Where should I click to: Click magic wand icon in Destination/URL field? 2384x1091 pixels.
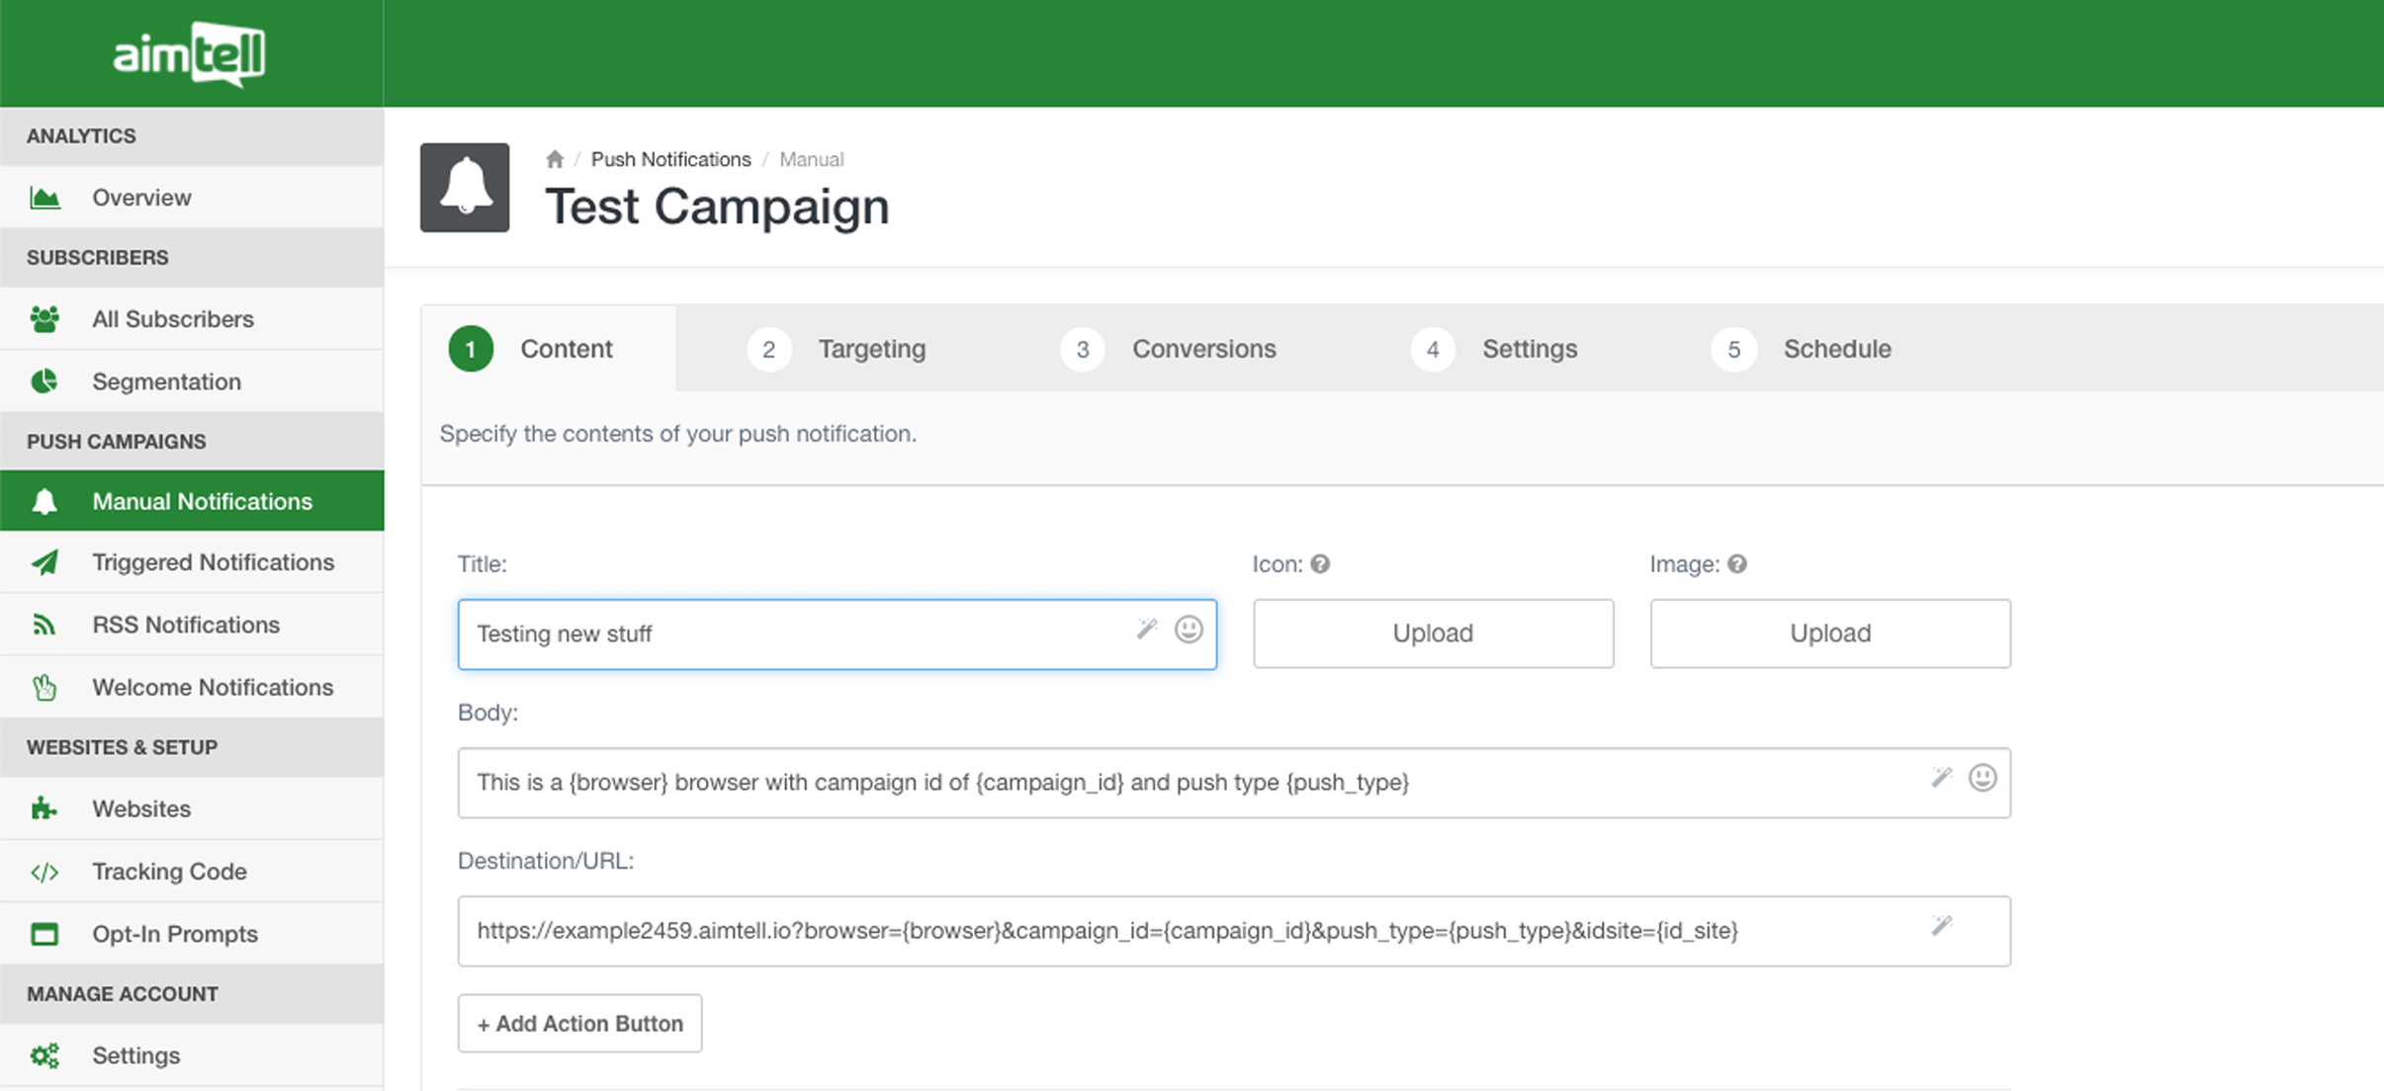1941,926
